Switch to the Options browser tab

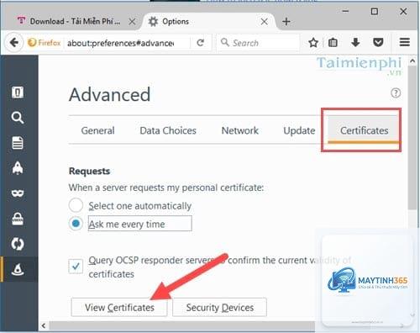coord(208,22)
